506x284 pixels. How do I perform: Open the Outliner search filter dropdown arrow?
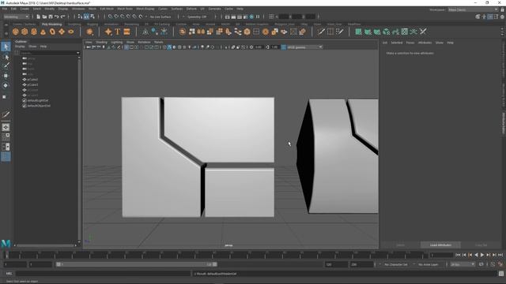[x=77, y=53]
